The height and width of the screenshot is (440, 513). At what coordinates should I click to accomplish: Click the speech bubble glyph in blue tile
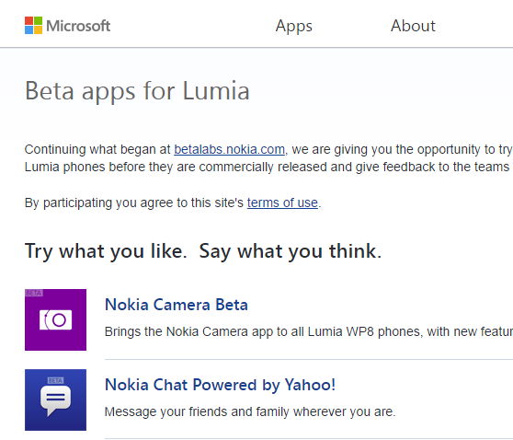(x=55, y=400)
